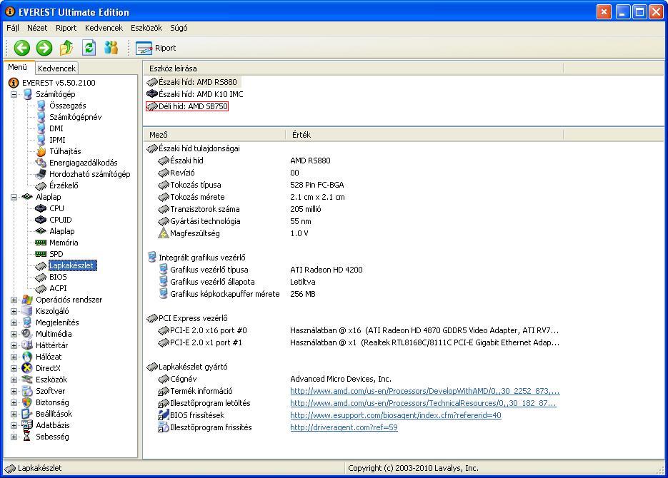Select the Lapkakészlet tree item
Viewport: 668px width, 478px height.
click(x=71, y=265)
